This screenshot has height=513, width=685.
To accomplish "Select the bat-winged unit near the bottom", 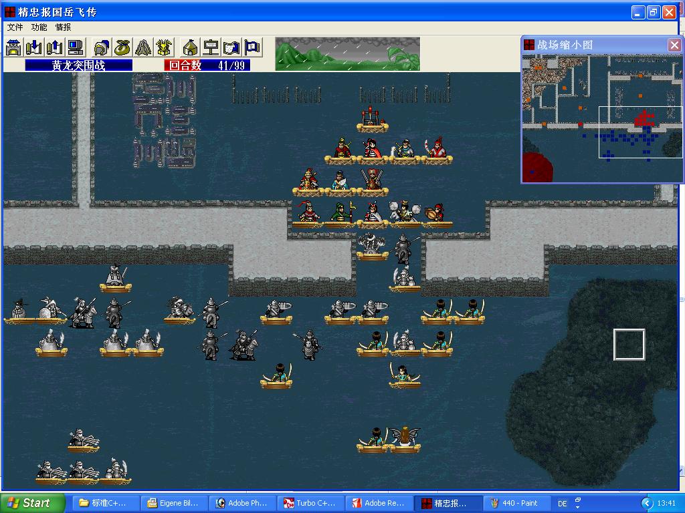I will pyautogui.click(x=405, y=439).
